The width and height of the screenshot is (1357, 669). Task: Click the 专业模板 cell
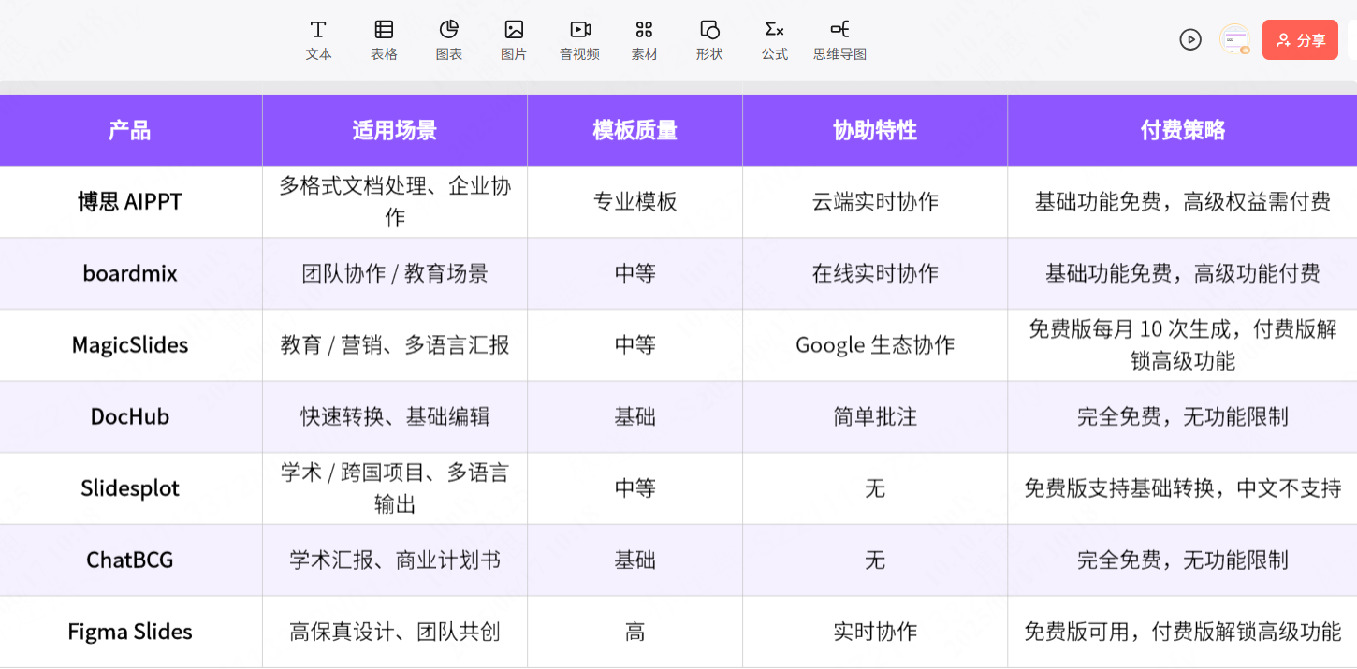click(635, 202)
